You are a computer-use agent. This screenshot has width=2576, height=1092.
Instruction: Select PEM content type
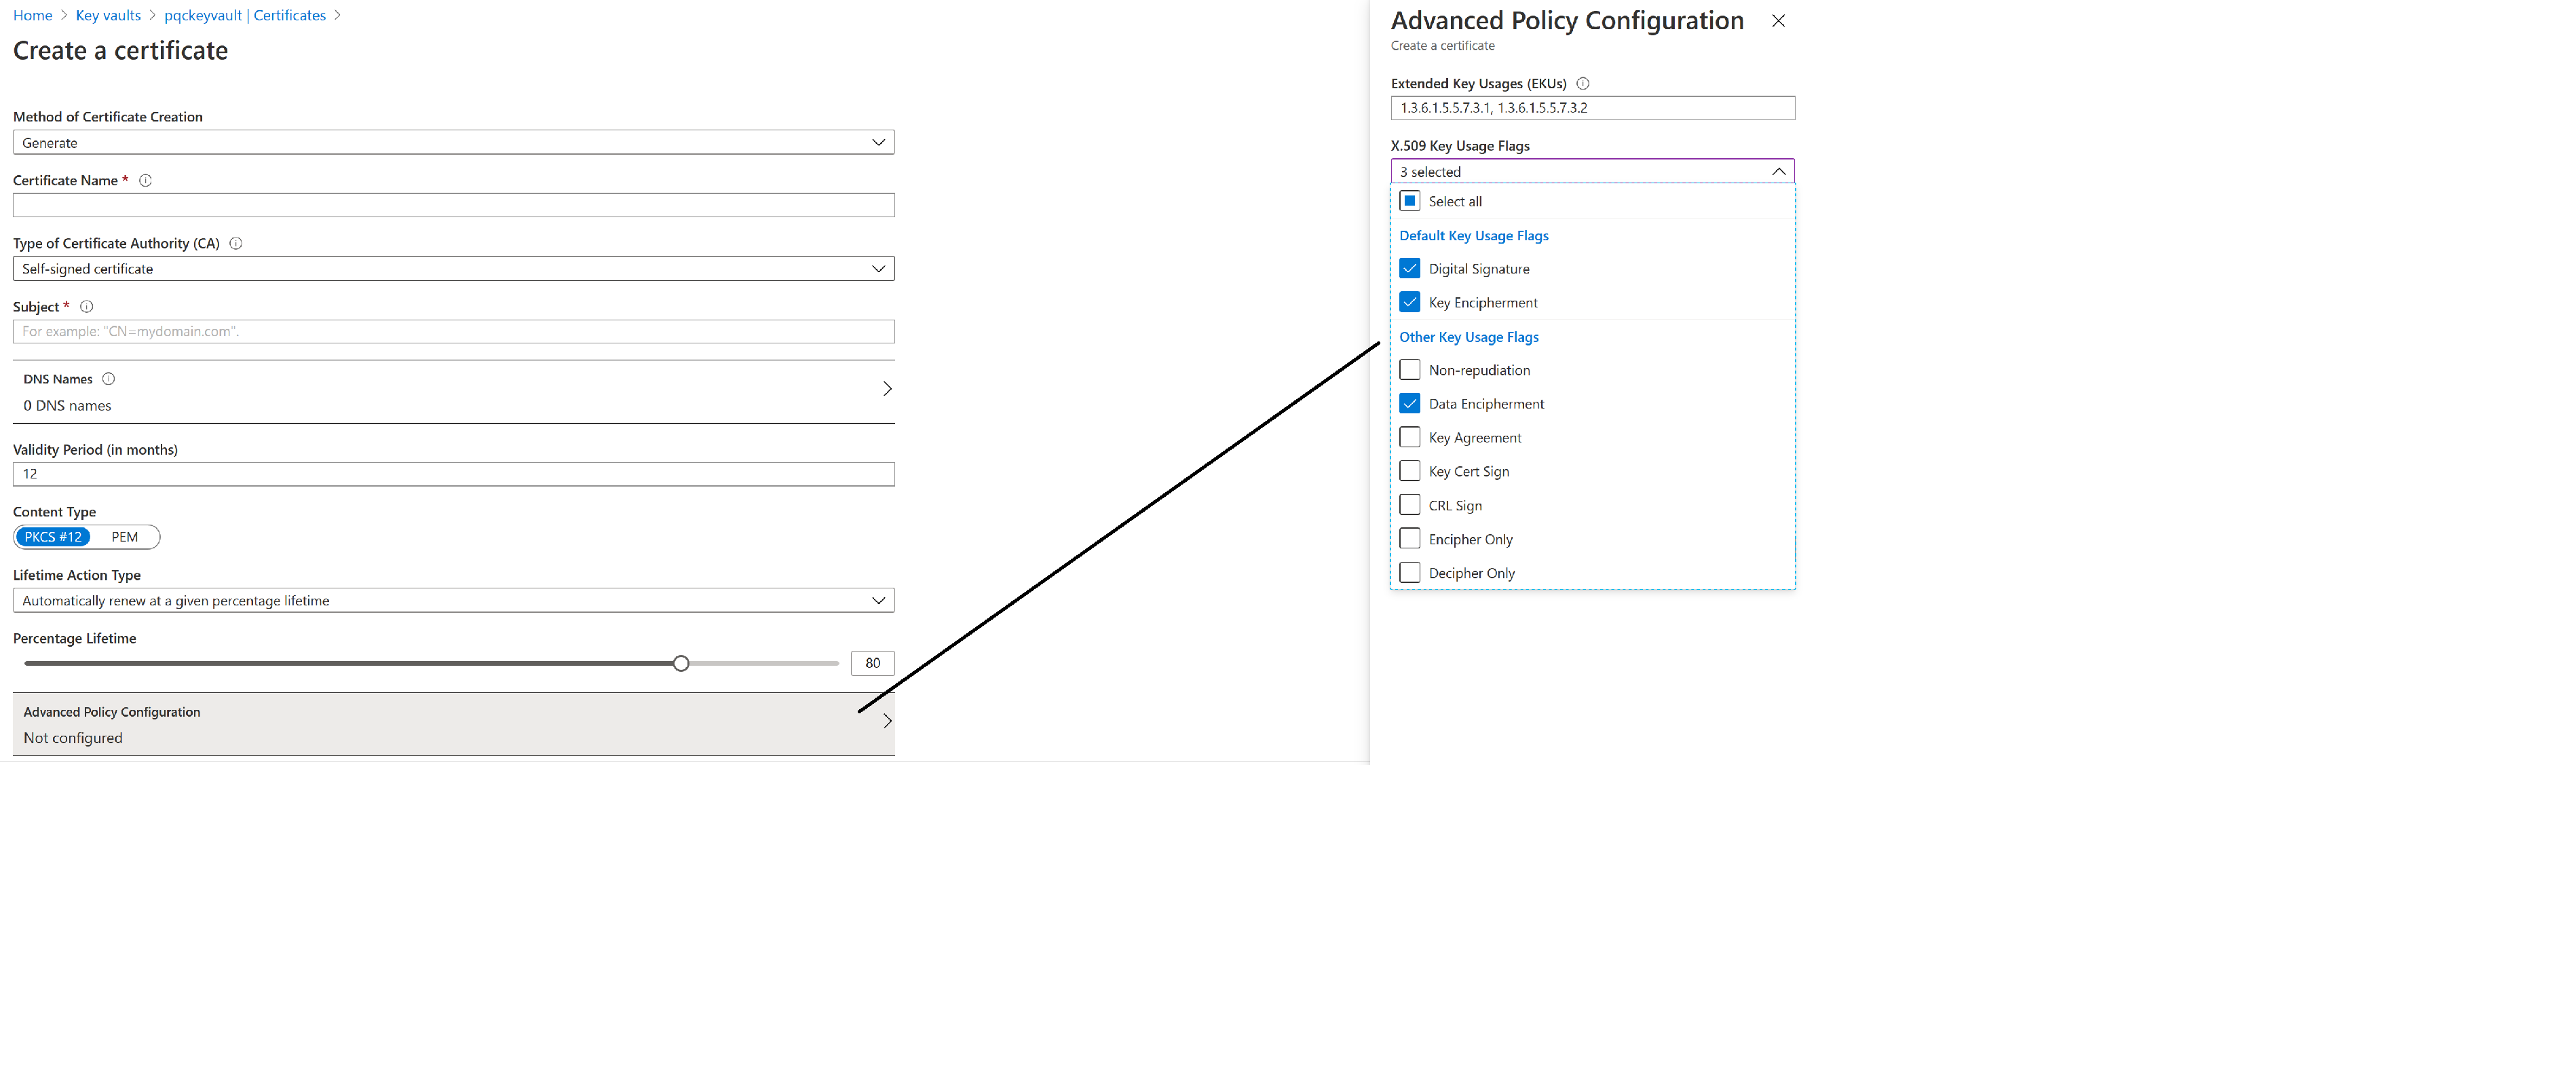coord(125,537)
